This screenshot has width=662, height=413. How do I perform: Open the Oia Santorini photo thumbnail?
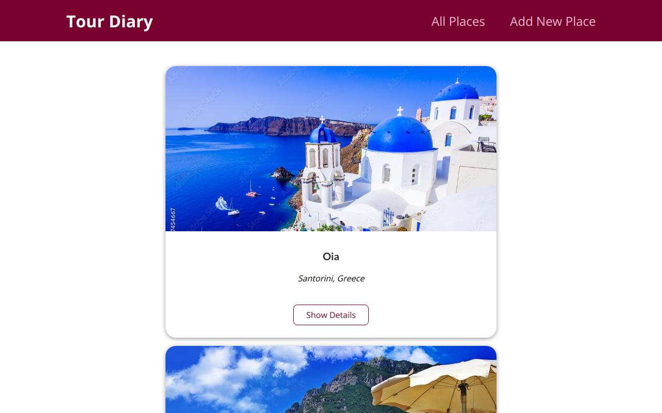pyautogui.click(x=331, y=149)
